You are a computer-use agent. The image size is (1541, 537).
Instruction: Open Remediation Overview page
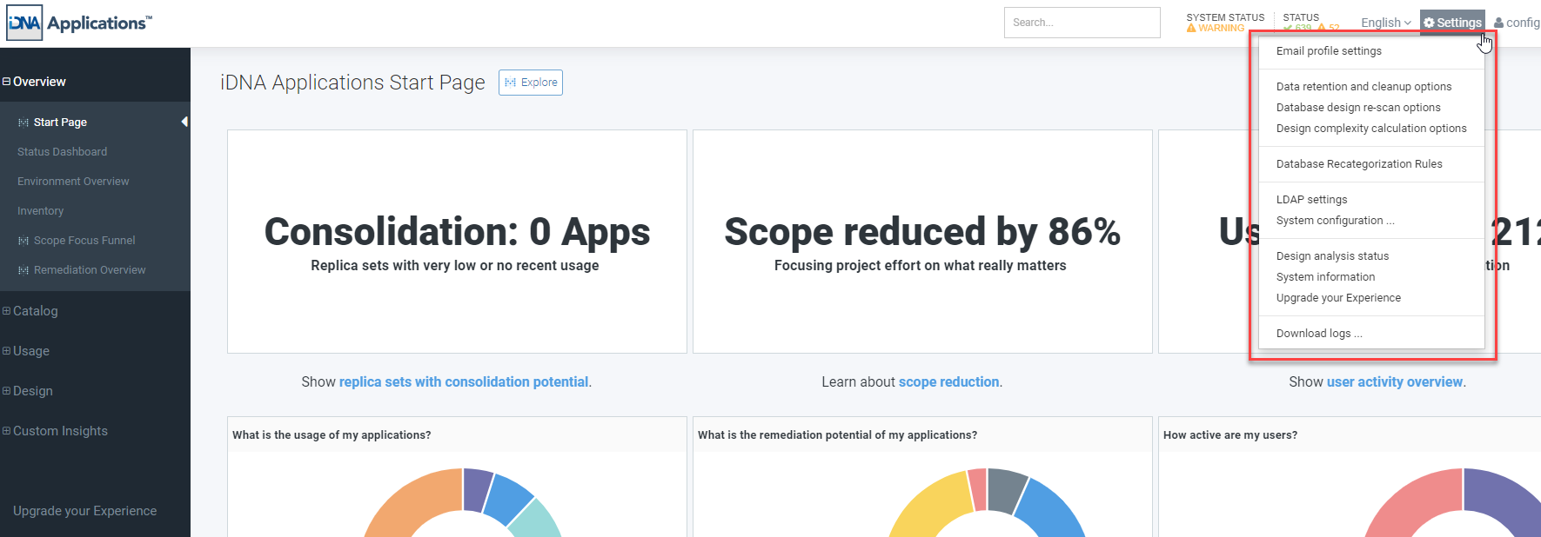pyautogui.click(x=90, y=270)
